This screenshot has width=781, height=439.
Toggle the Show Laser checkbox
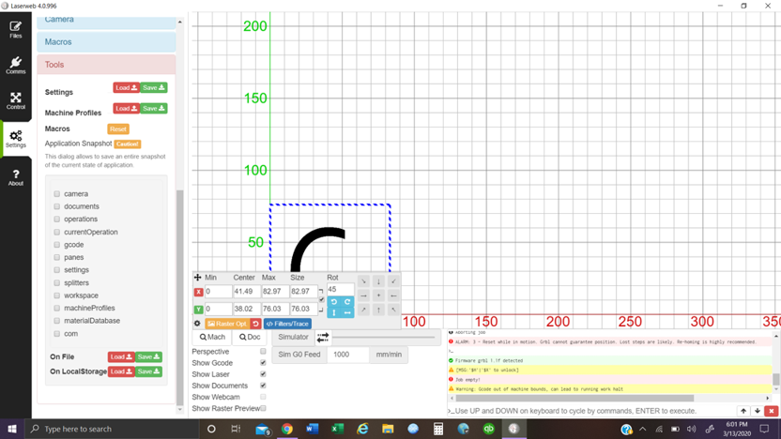point(263,374)
